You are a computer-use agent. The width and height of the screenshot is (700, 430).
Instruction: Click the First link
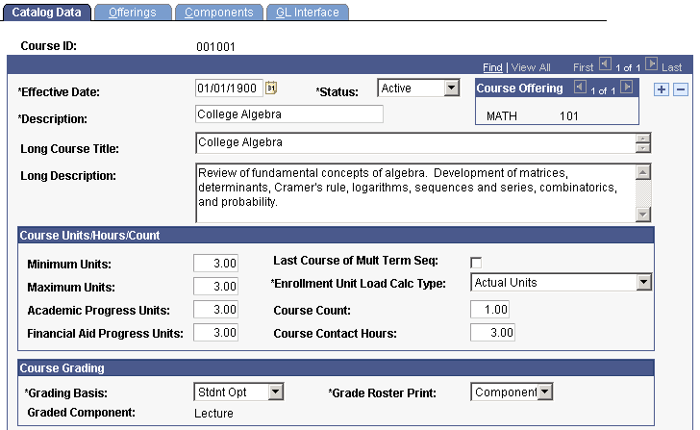tap(583, 67)
